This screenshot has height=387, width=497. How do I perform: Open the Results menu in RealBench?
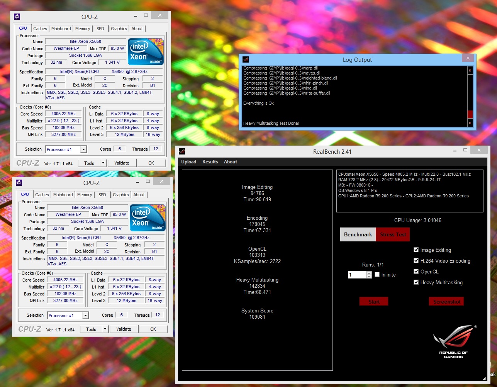pos(210,162)
